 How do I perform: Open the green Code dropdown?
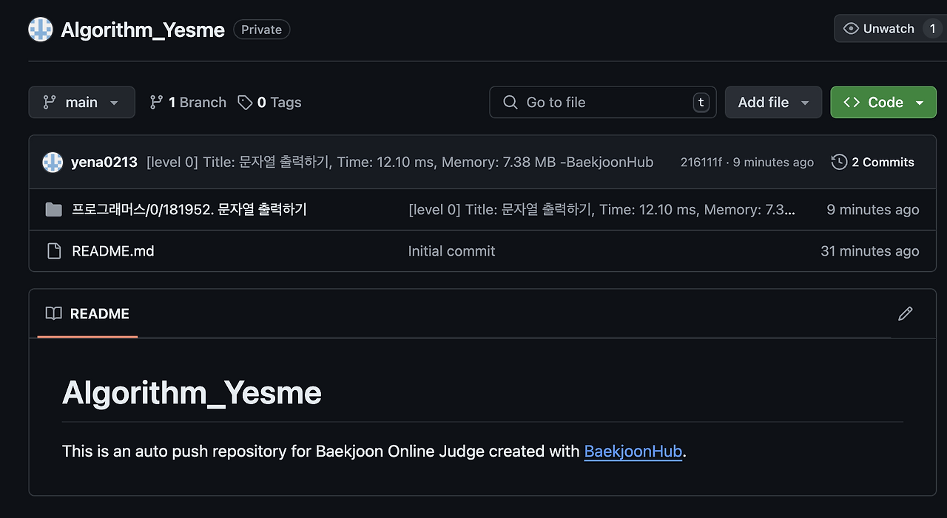point(883,102)
